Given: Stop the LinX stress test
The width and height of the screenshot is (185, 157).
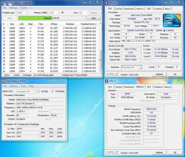Looking at the screenshot, I should coord(93,18).
